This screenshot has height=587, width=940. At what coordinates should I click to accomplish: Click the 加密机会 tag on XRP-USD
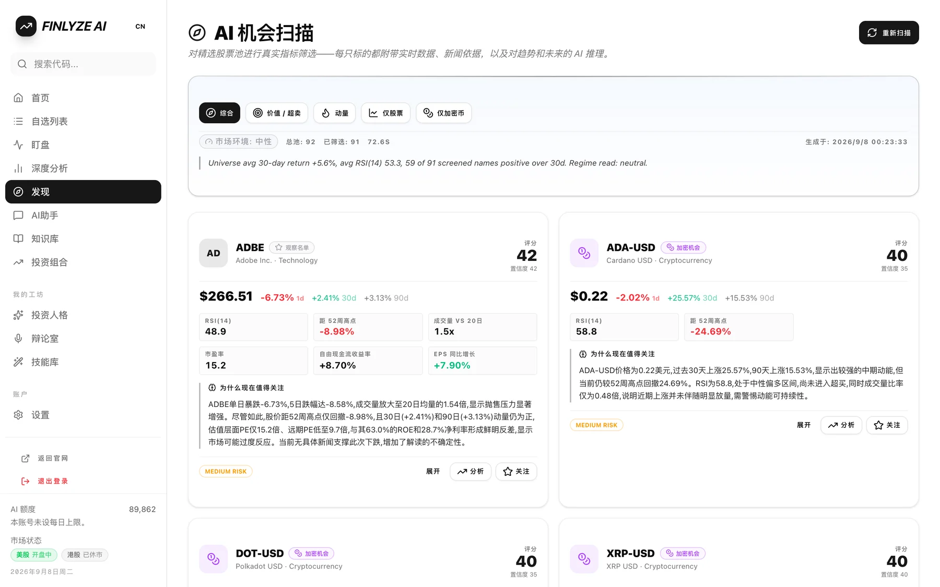683,553
